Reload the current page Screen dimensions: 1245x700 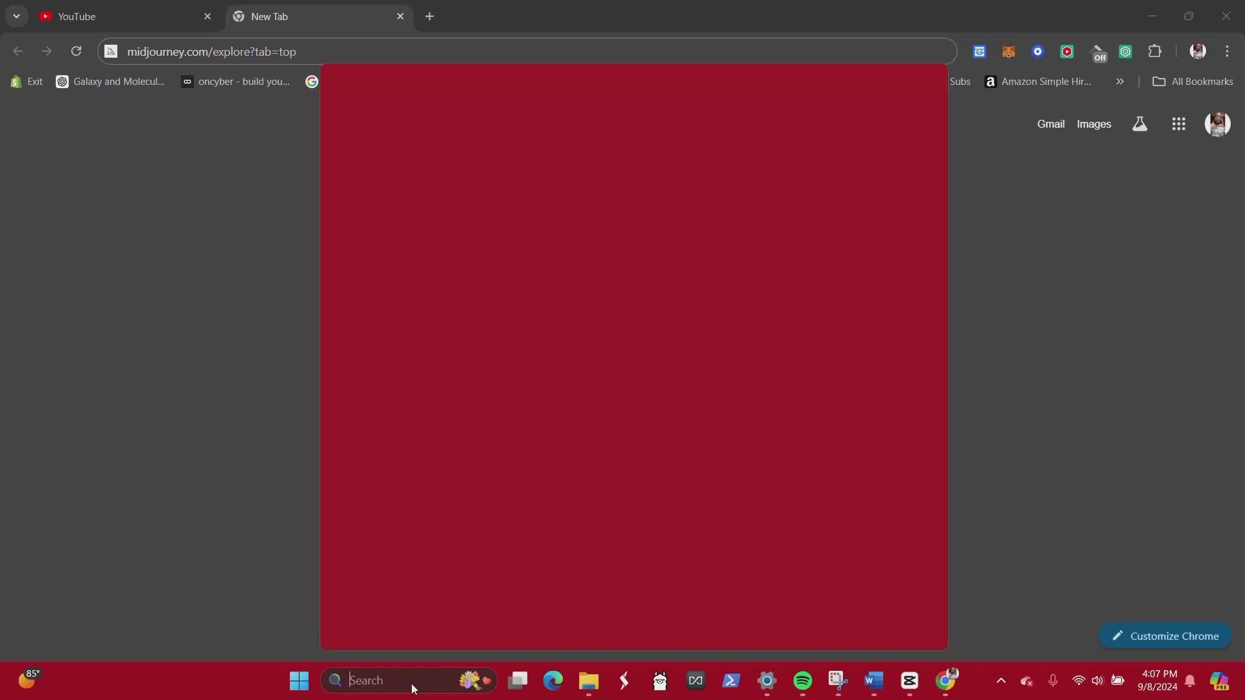pos(76,51)
